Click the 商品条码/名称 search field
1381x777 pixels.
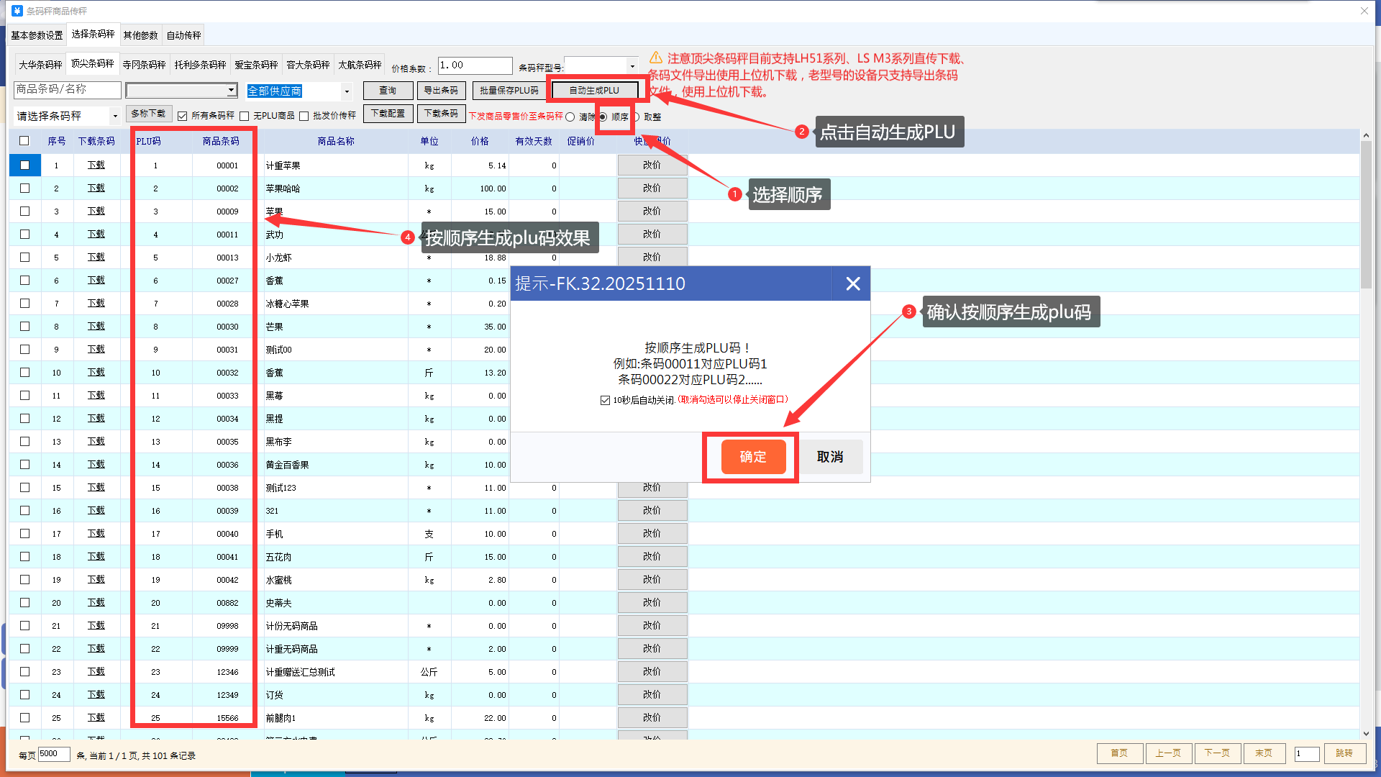click(68, 89)
